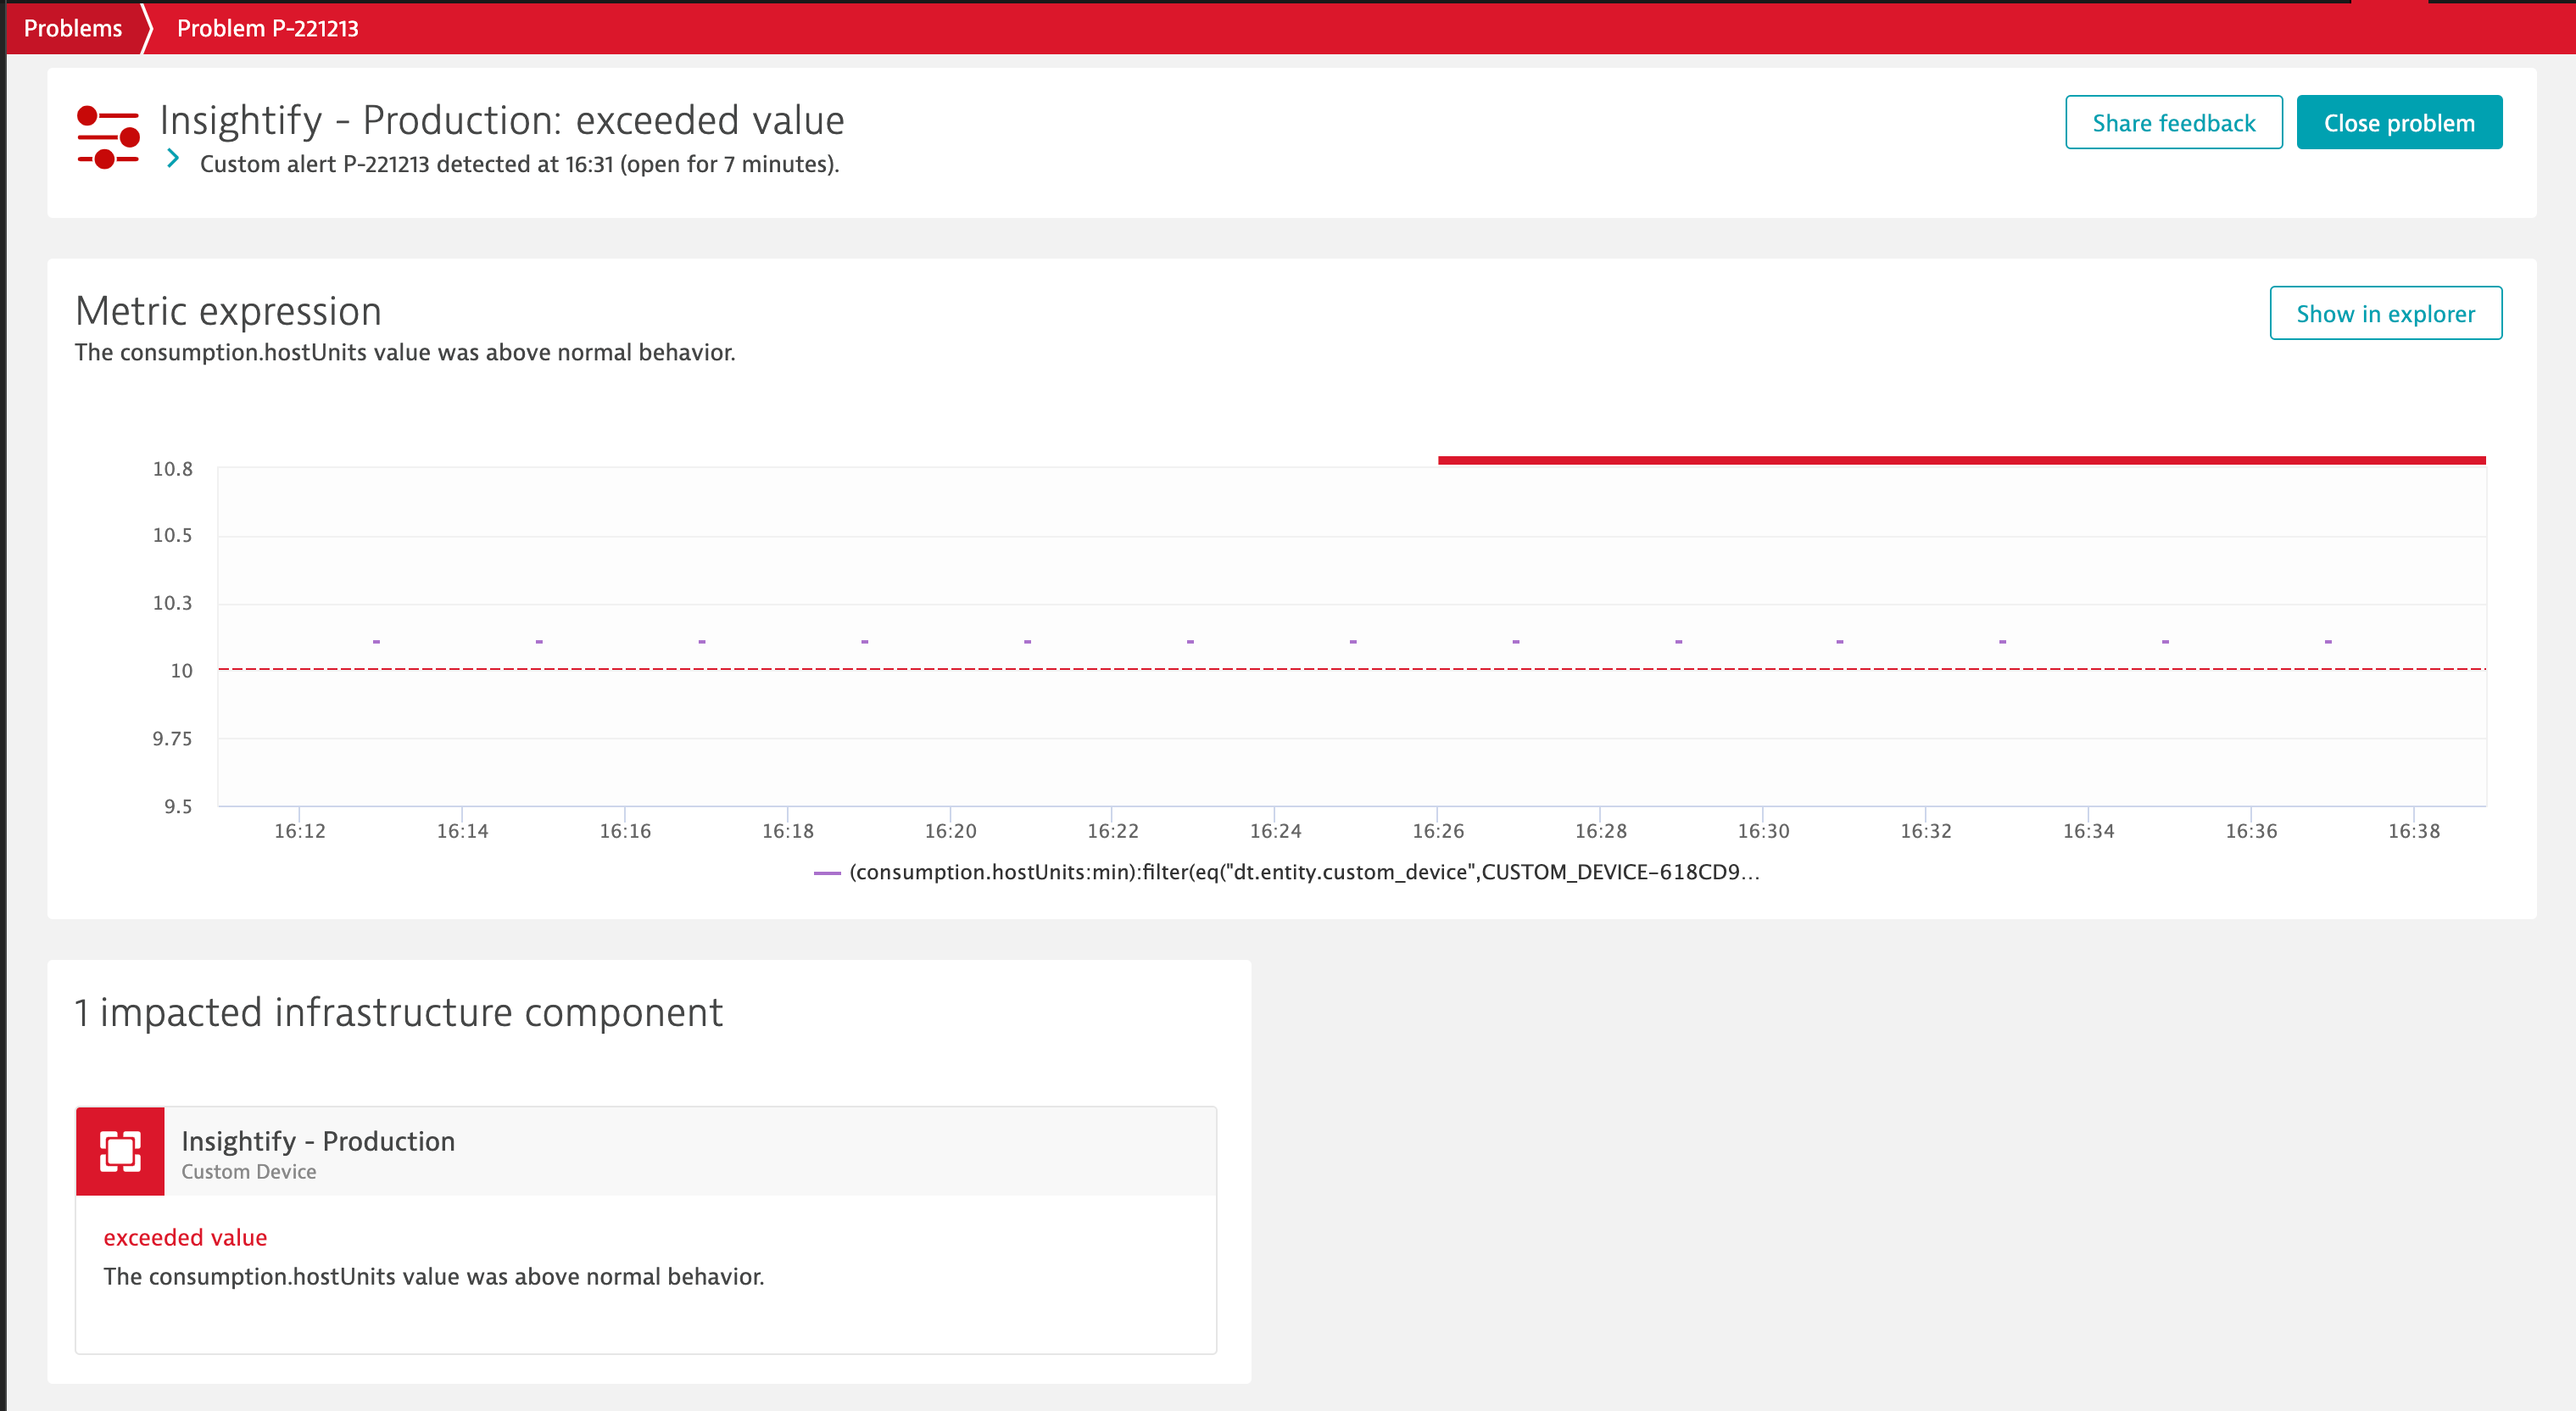This screenshot has height=1411, width=2576.
Task: Open Show in explorer for the metric
Action: [x=2385, y=313]
